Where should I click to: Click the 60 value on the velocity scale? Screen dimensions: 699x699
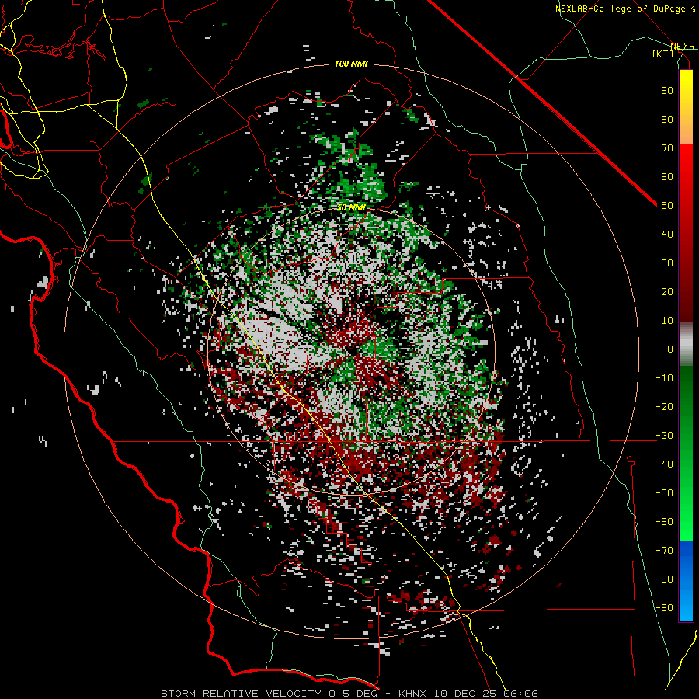click(667, 176)
